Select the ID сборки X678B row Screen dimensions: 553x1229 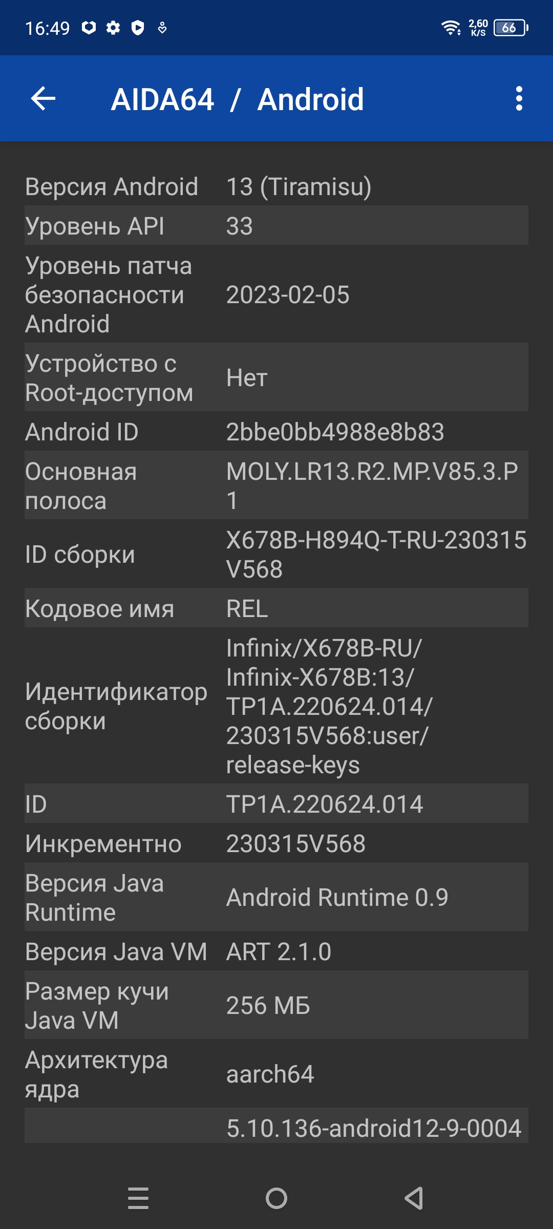pyautogui.click(x=276, y=554)
